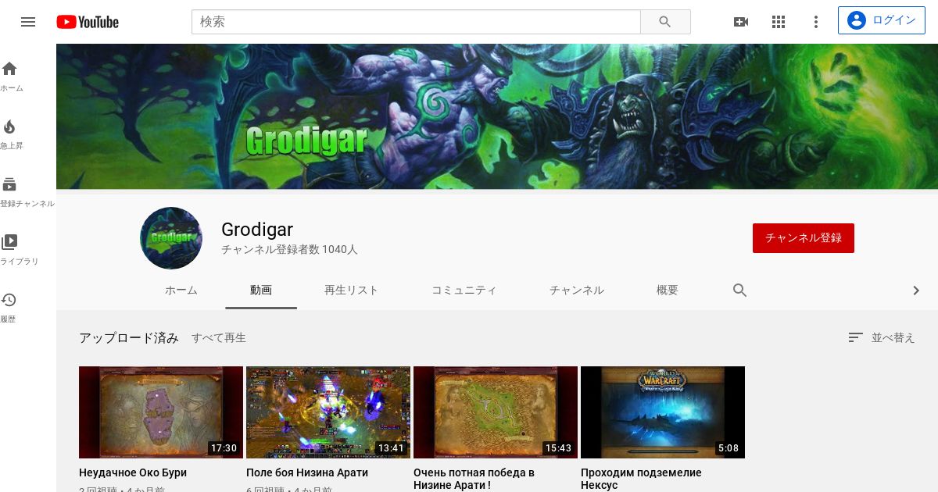
Task: Open ライブラリ library in sidebar
Action: tap(19, 251)
